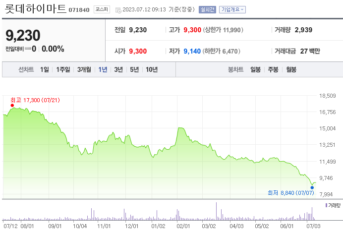Click the 코스피 market badge

tap(102, 9)
